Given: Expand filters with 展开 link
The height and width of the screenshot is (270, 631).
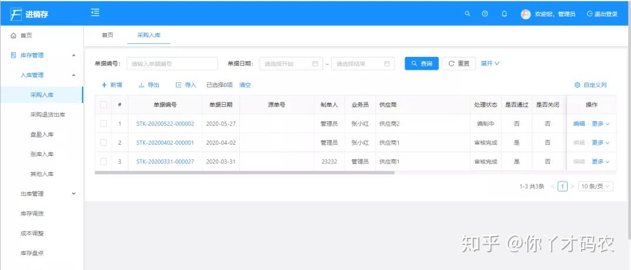Looking at the screenshot, I should pos(490,63).
